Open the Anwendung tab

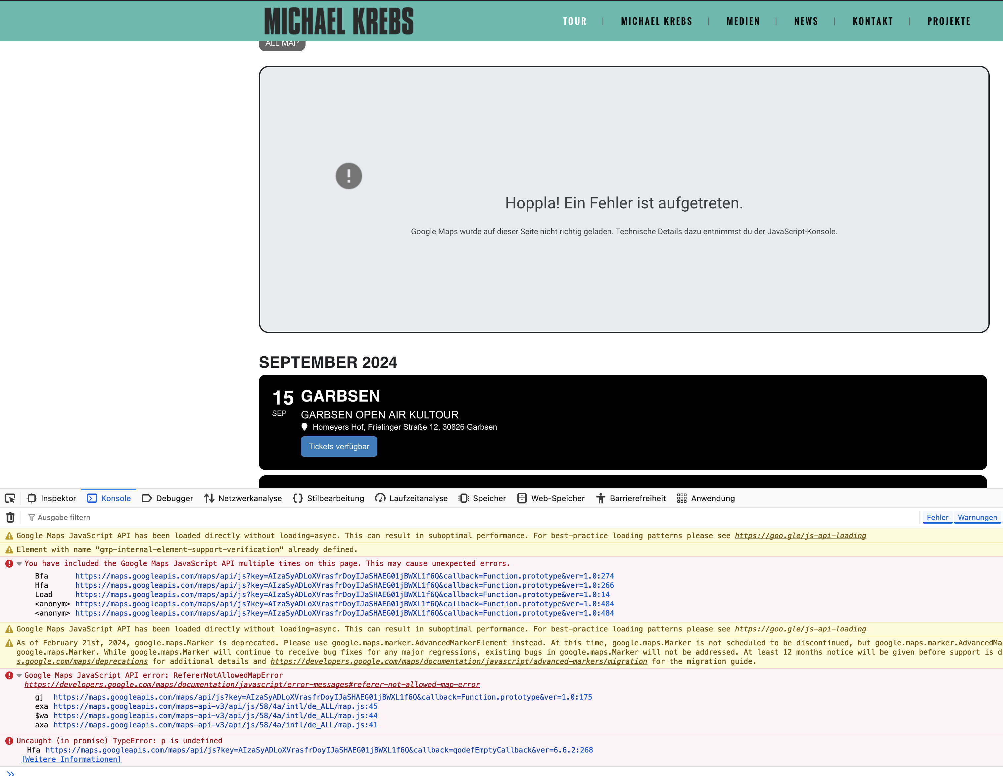click(x=706, y=498)
